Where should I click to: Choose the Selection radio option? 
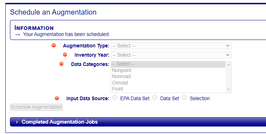184,98
